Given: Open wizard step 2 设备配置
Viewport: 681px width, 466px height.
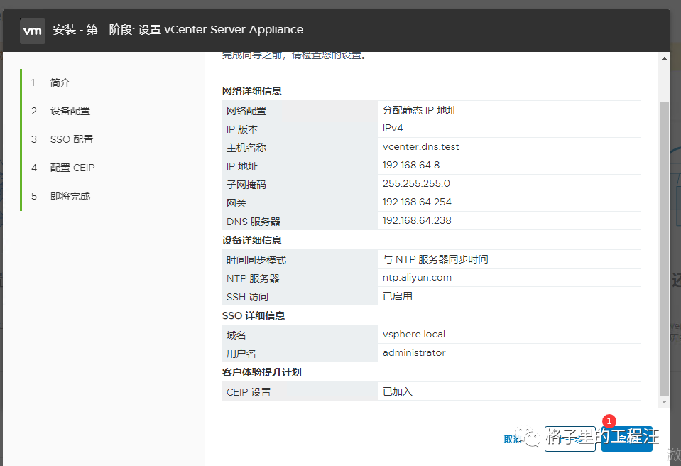Looking at the screenshot, I should tap(70, 112).
